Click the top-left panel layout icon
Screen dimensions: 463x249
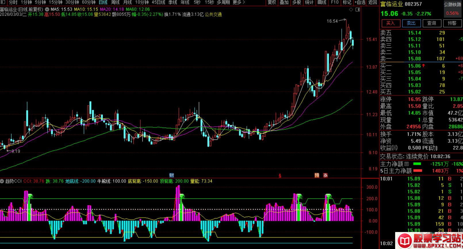3,2
